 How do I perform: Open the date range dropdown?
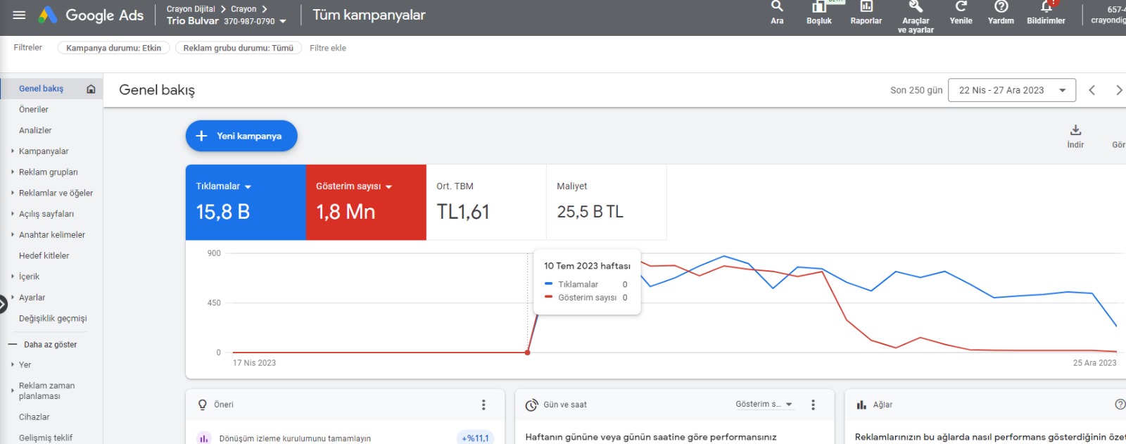coord(1012,90)
